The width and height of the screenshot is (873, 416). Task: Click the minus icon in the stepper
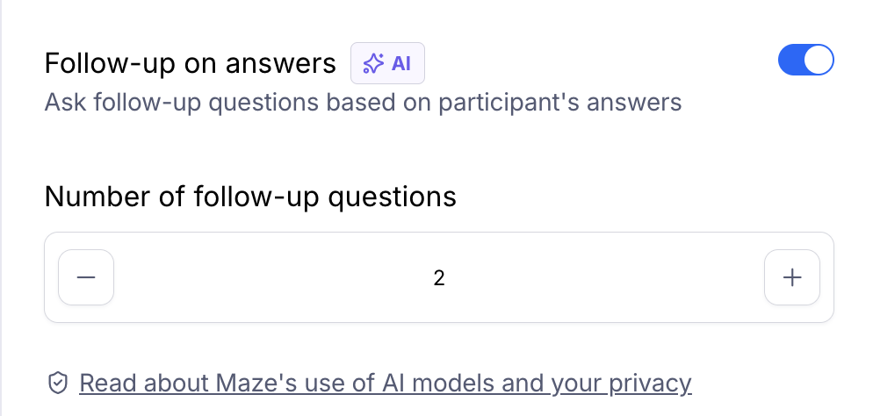[86, 277]
